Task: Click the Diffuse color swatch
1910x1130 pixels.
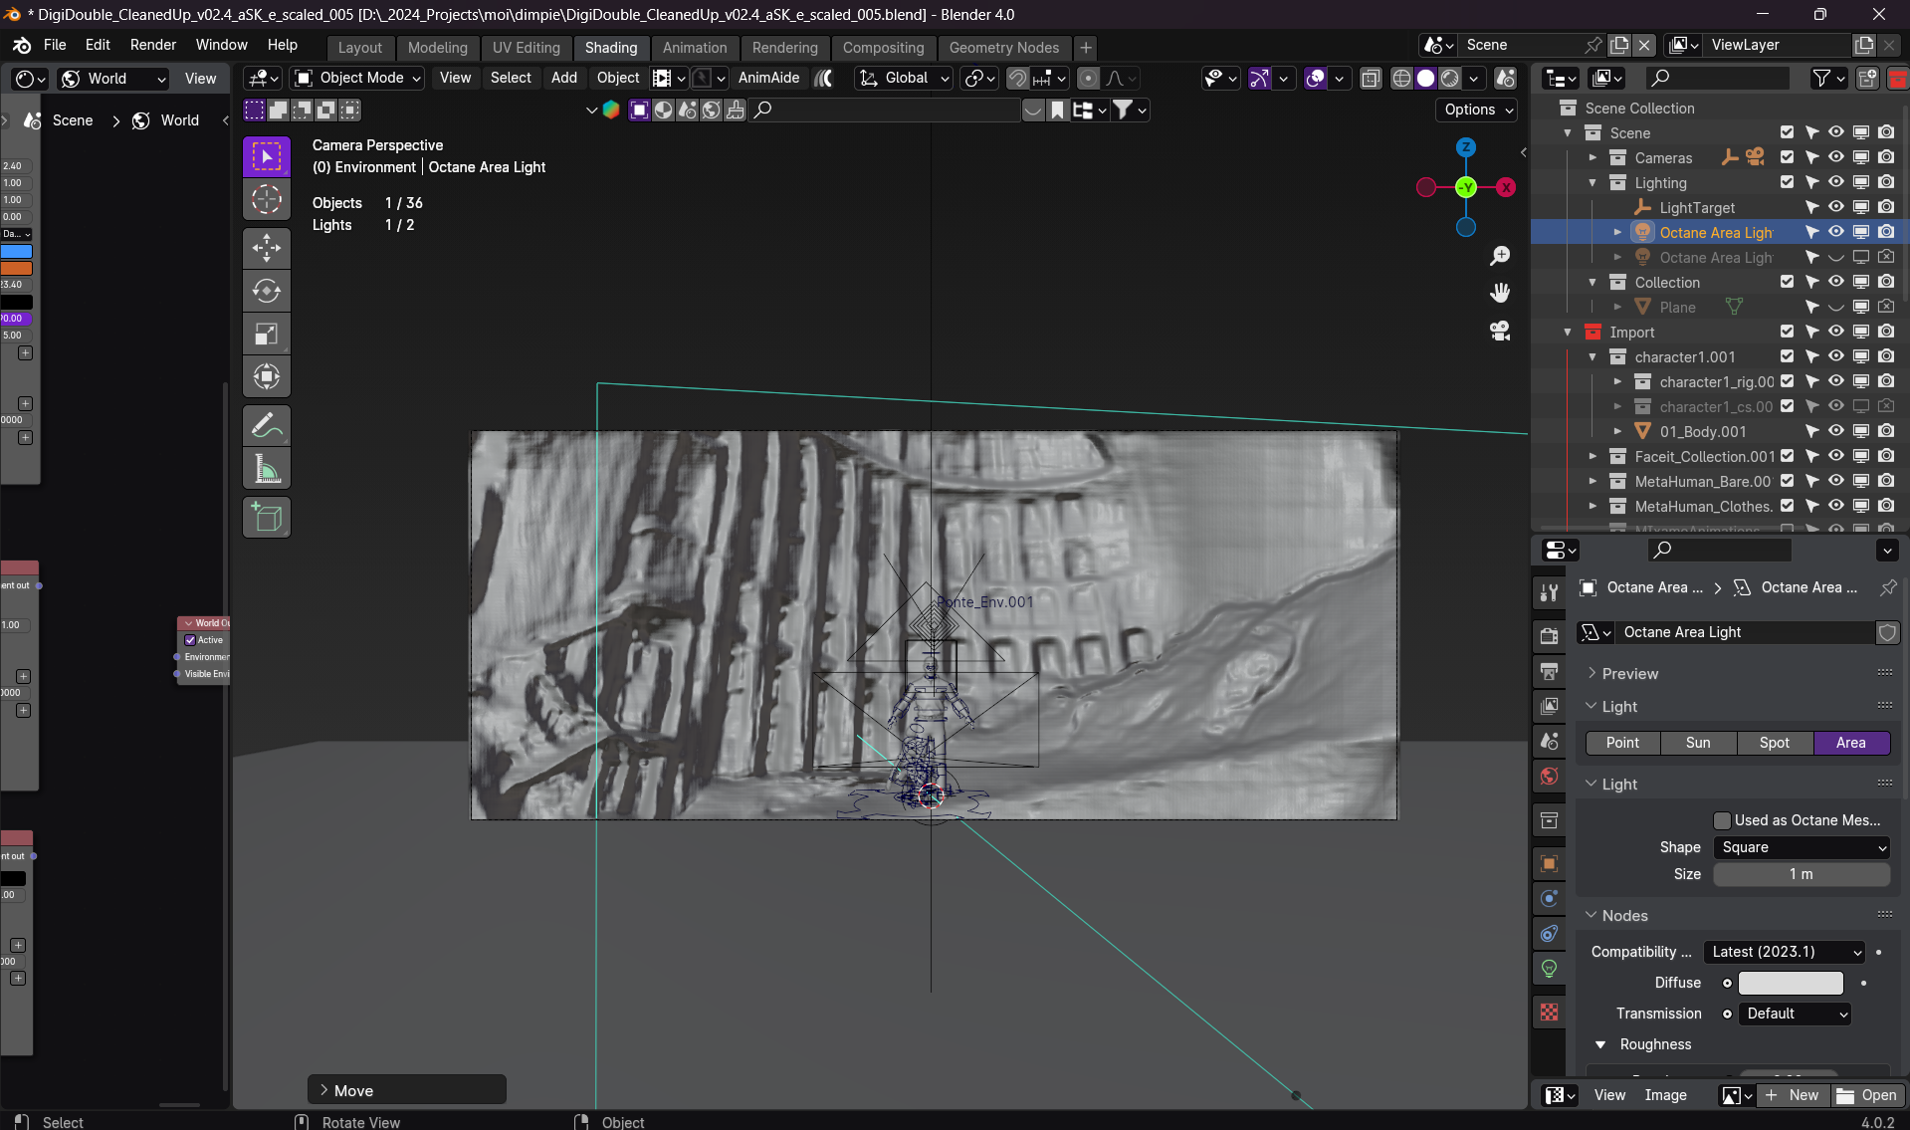Action: (1790, 983)
